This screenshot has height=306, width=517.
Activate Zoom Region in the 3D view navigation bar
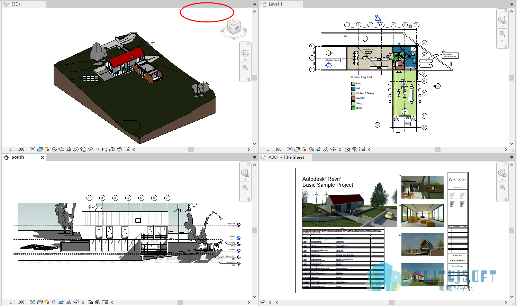(x=245, y=67)
